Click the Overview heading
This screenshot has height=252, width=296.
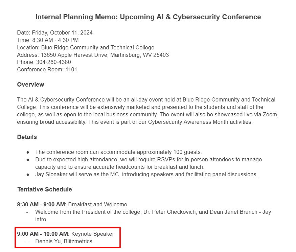[31, 85]
